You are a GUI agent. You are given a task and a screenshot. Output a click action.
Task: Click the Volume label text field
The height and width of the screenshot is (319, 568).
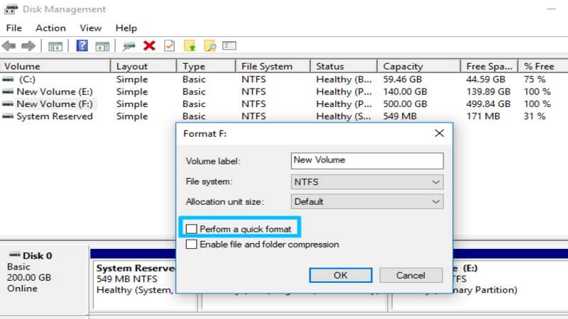point(367,161)
